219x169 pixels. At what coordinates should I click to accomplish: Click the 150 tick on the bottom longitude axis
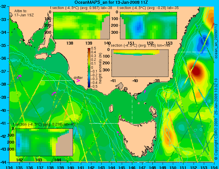pyautogui.click(x=173, y=167)
